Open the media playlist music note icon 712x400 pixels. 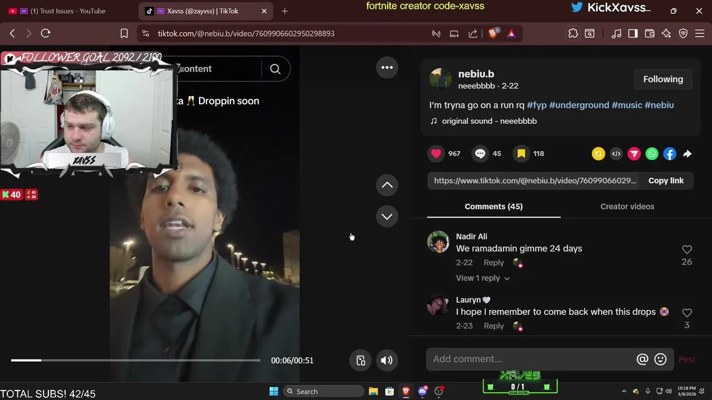tap(616, 33)
